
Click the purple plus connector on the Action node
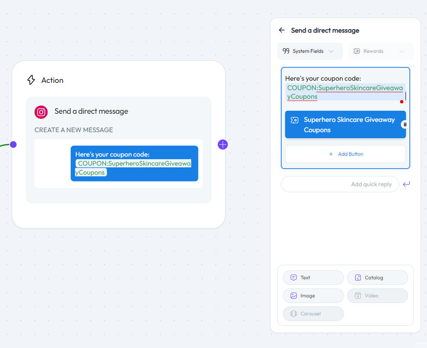[x=223, y=145]
